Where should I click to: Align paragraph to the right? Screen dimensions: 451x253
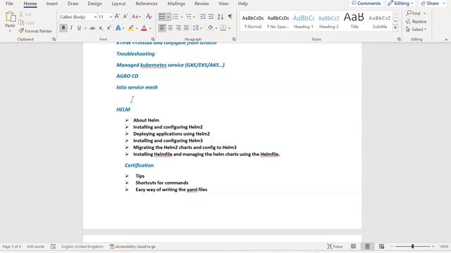coord(178,28)
